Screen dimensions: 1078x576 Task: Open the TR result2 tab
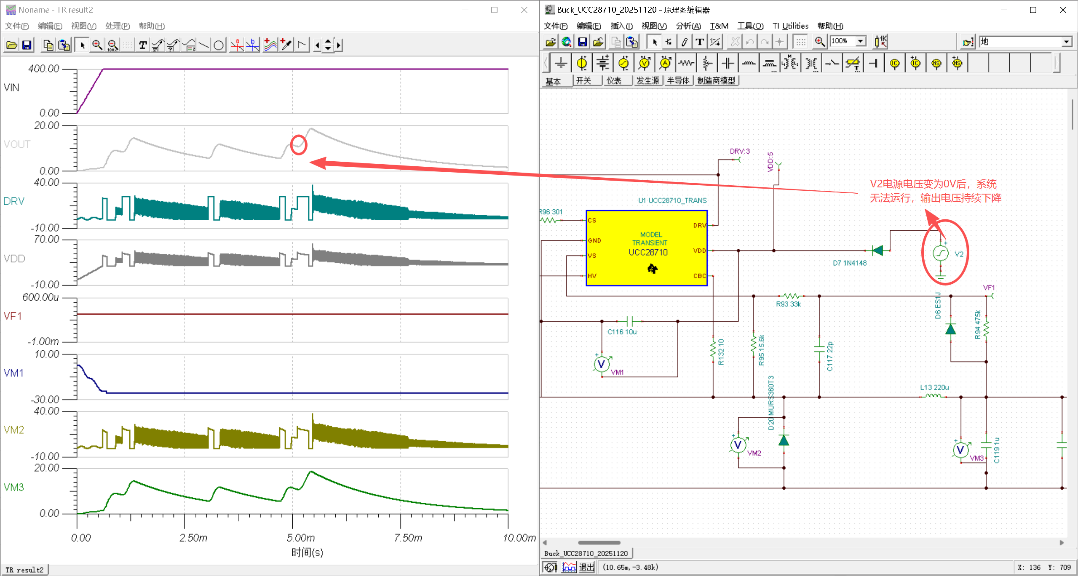point(24,570)
